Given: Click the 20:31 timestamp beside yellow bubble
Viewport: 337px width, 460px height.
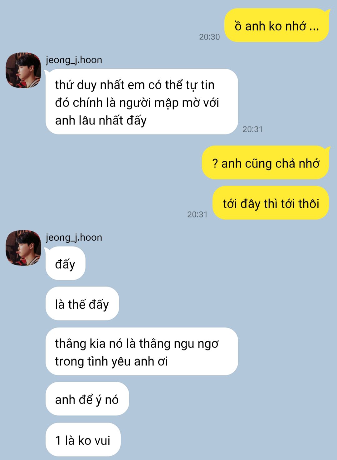Looking at the screenshot, I should pyautogui.click(x=197, y=214).
